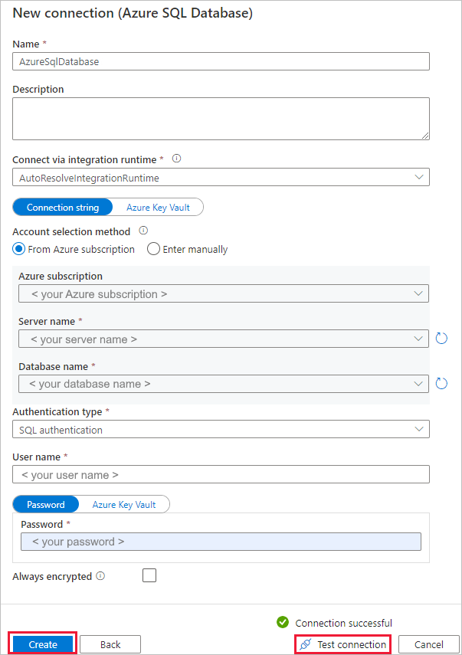
Task: Click the Create button
Action: [x=42, y=644]
